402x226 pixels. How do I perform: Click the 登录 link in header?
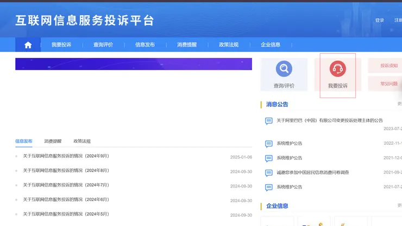click(x=379, y=20)
